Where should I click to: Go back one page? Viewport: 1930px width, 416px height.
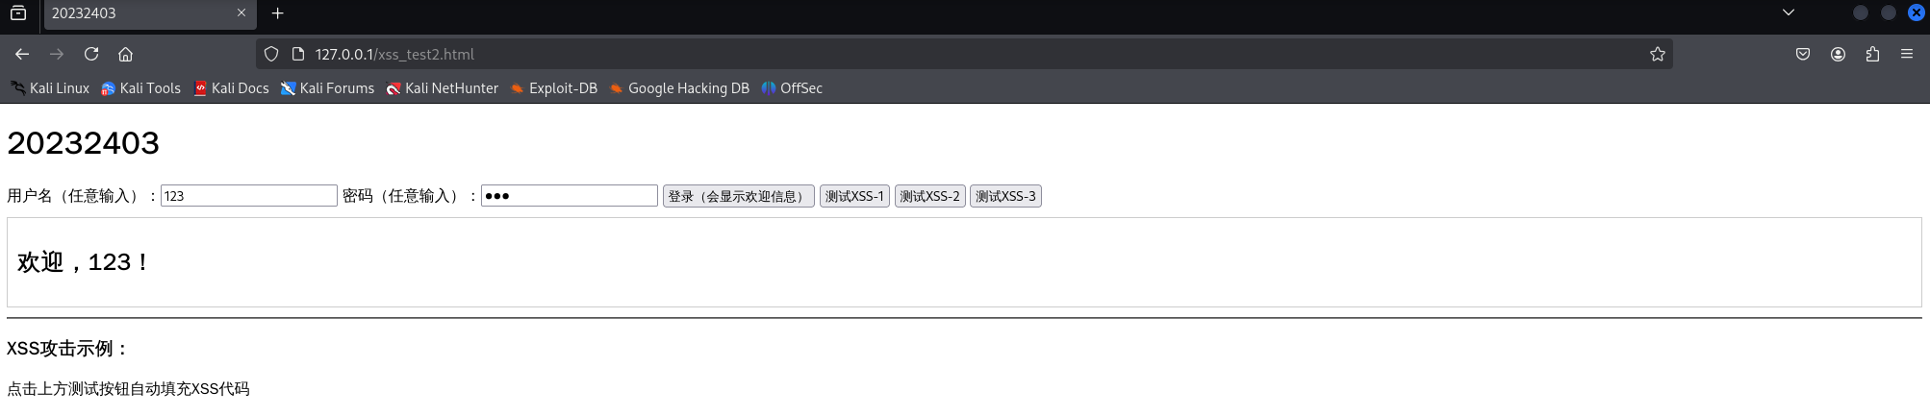(x=22, y=54)
